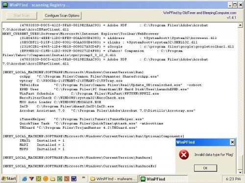This screenshot has height=183, width=245.
Task: Close the WinPFind error dialog
Action: (232, 142)
